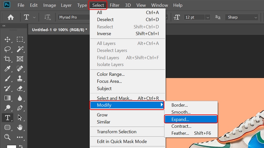Viewport: 264px width, 148px height.
Task: Select the Path Selection tool
Action: [x=20, y=118]
